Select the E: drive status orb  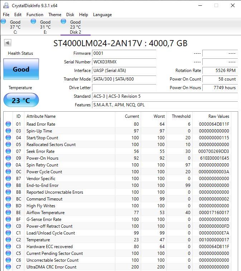(33, 21)
